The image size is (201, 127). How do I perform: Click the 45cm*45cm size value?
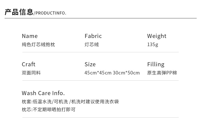click(98, 73)
